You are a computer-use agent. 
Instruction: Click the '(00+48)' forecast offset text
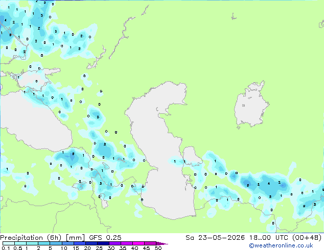(307, 238)
